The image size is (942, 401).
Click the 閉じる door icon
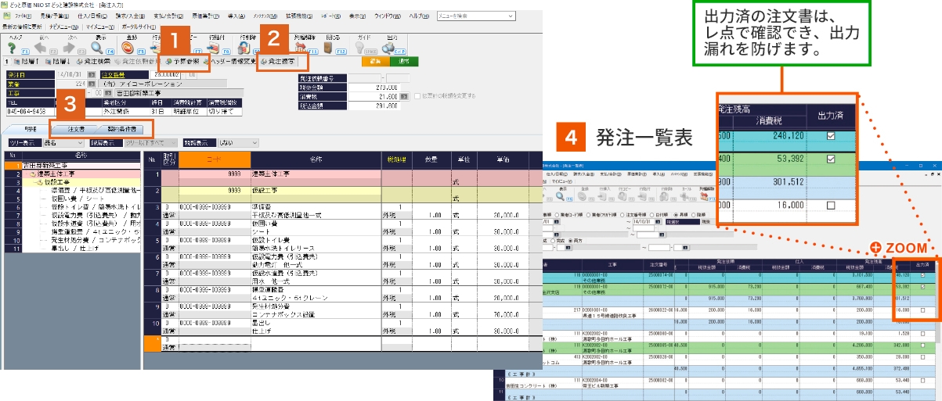pos(327,48)
